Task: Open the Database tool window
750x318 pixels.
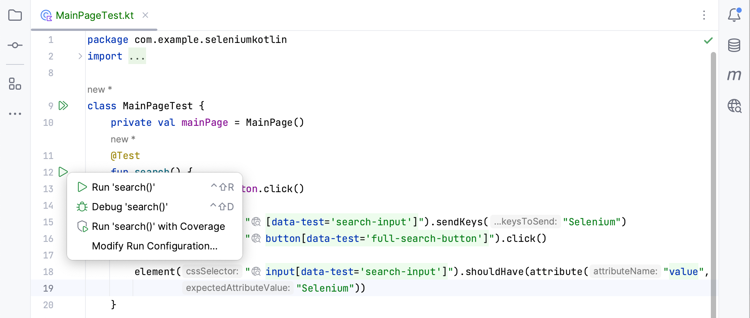Action: (x=734, y=45)
